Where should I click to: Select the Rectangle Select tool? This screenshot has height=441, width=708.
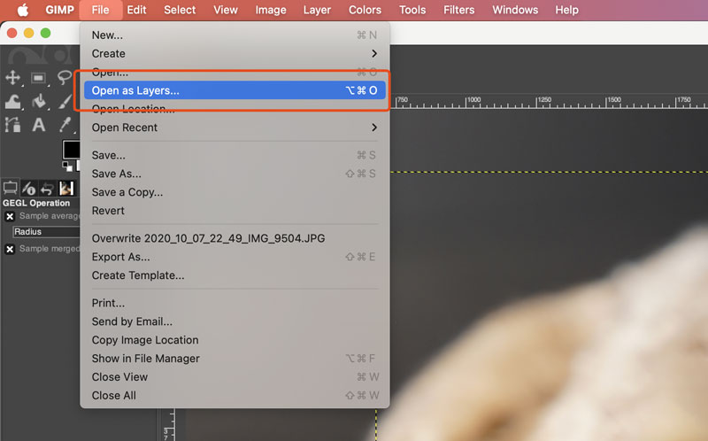click(38, 78)
